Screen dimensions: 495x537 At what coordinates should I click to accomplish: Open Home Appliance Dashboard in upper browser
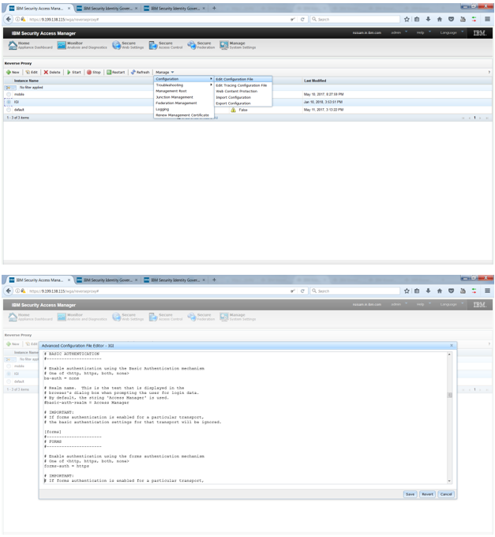(31, 45)
